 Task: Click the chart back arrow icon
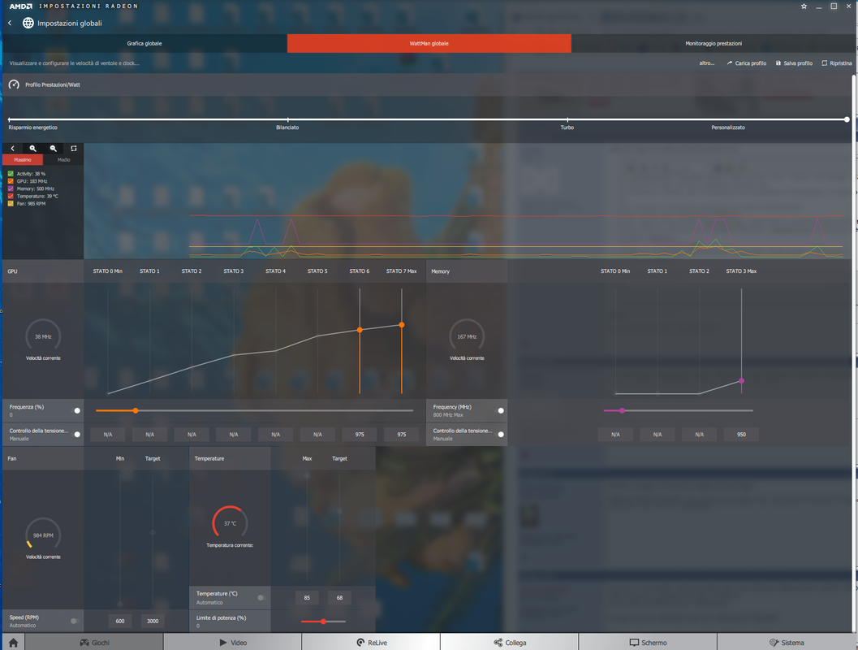click(13, 149)
